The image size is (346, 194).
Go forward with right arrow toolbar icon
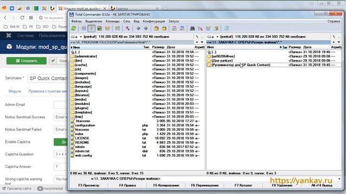pyautogui.click(x=146, y=29)
